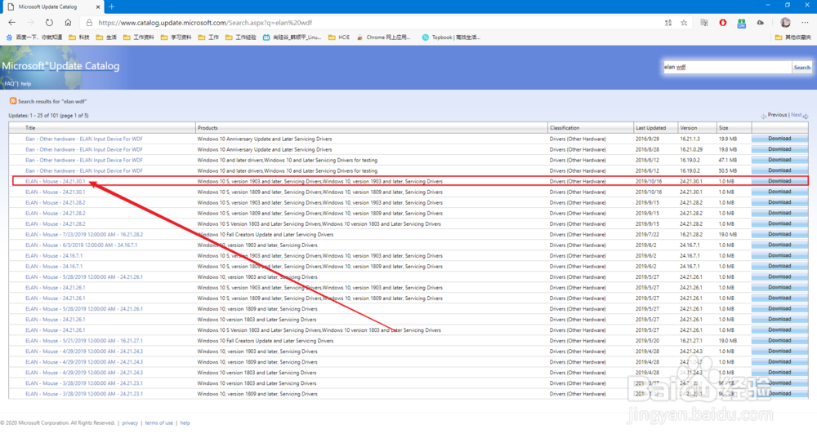The width and height of the screenshot is (817, 442).
Task: Open the 工作经验 bookmark folder
Action: (241, 38)
